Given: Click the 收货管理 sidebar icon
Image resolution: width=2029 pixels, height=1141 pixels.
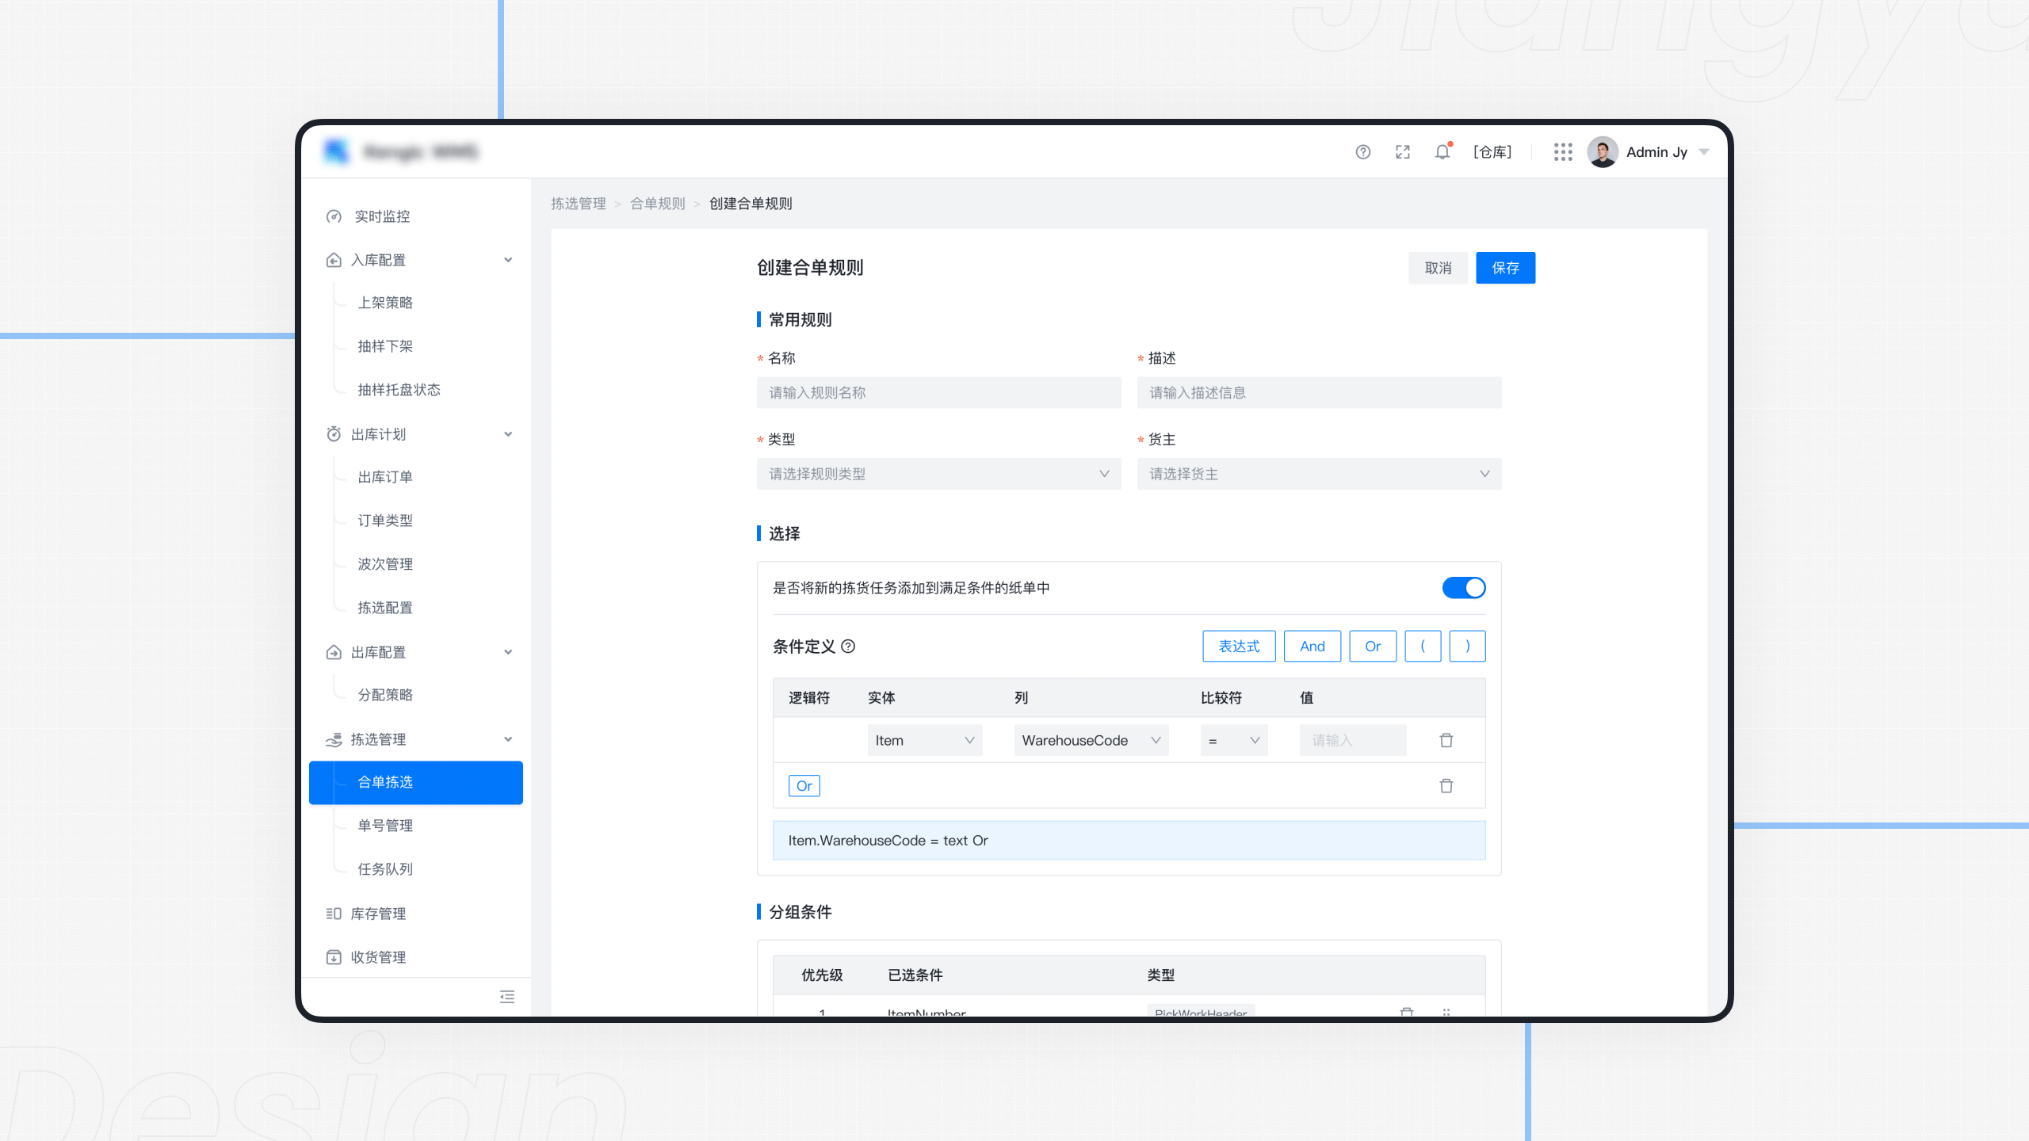Looking at the screenshot, I should click(334, 956).
